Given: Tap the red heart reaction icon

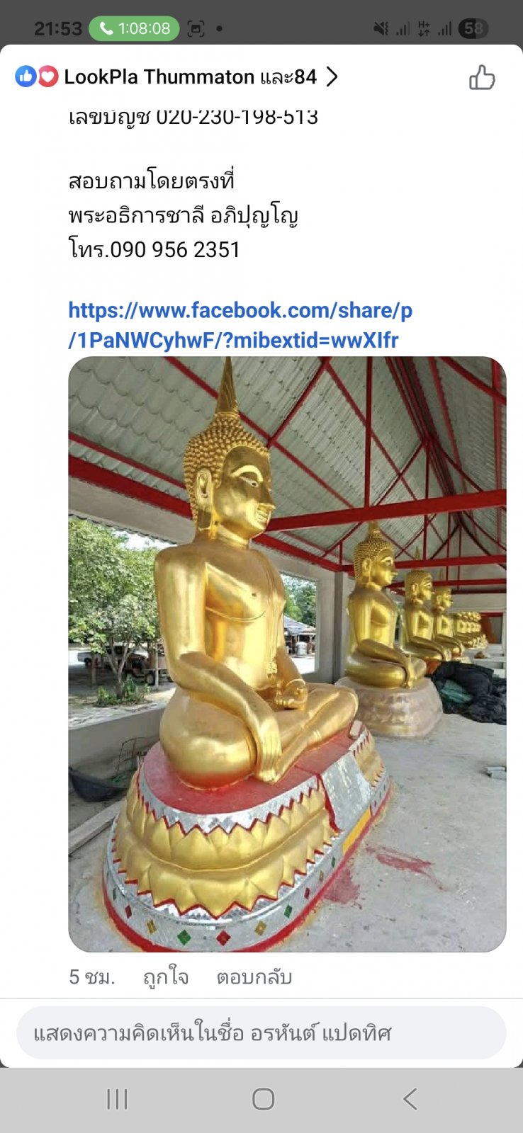Looking at the screenshot, I should pyautogui.click(x=47, y=76).
